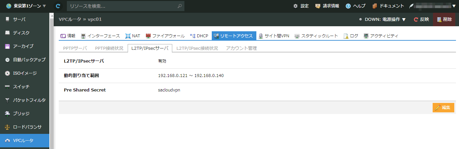Click the アーカイブ floppy icon
Screen dimensions: 459x149
tap(7, 46)
